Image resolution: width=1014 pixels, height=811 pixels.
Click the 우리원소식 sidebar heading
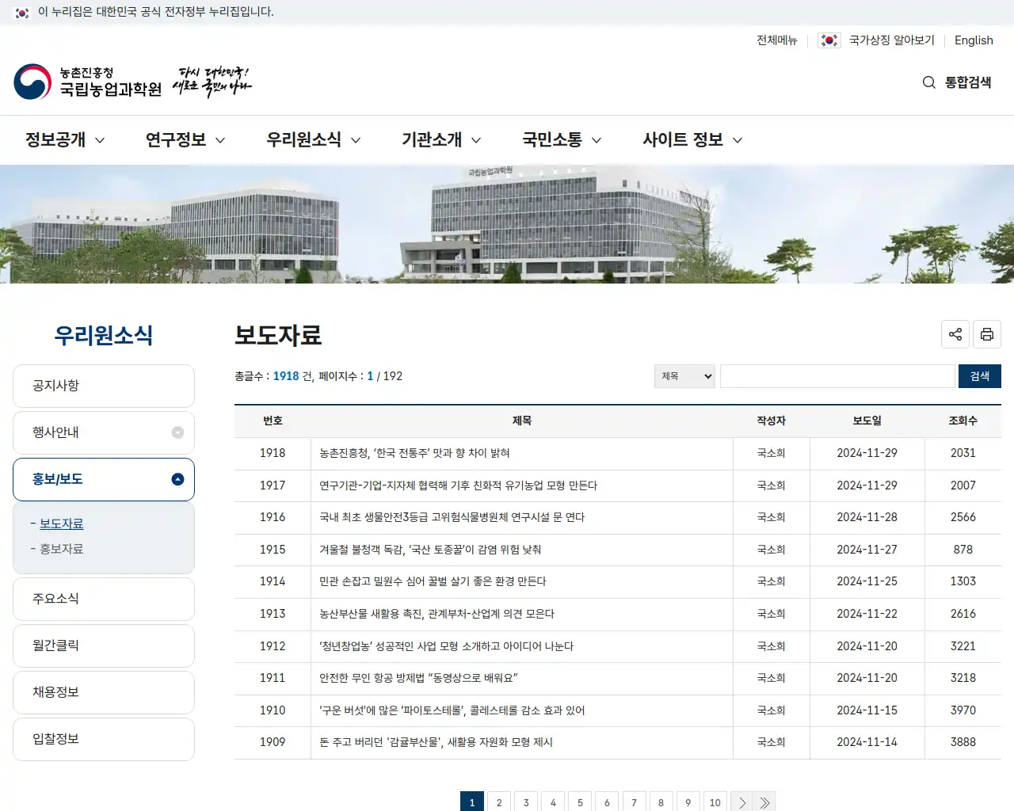(104, 335)
